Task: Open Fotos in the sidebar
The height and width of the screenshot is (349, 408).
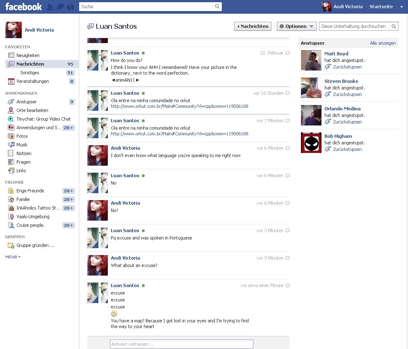Action: [22, 136]
